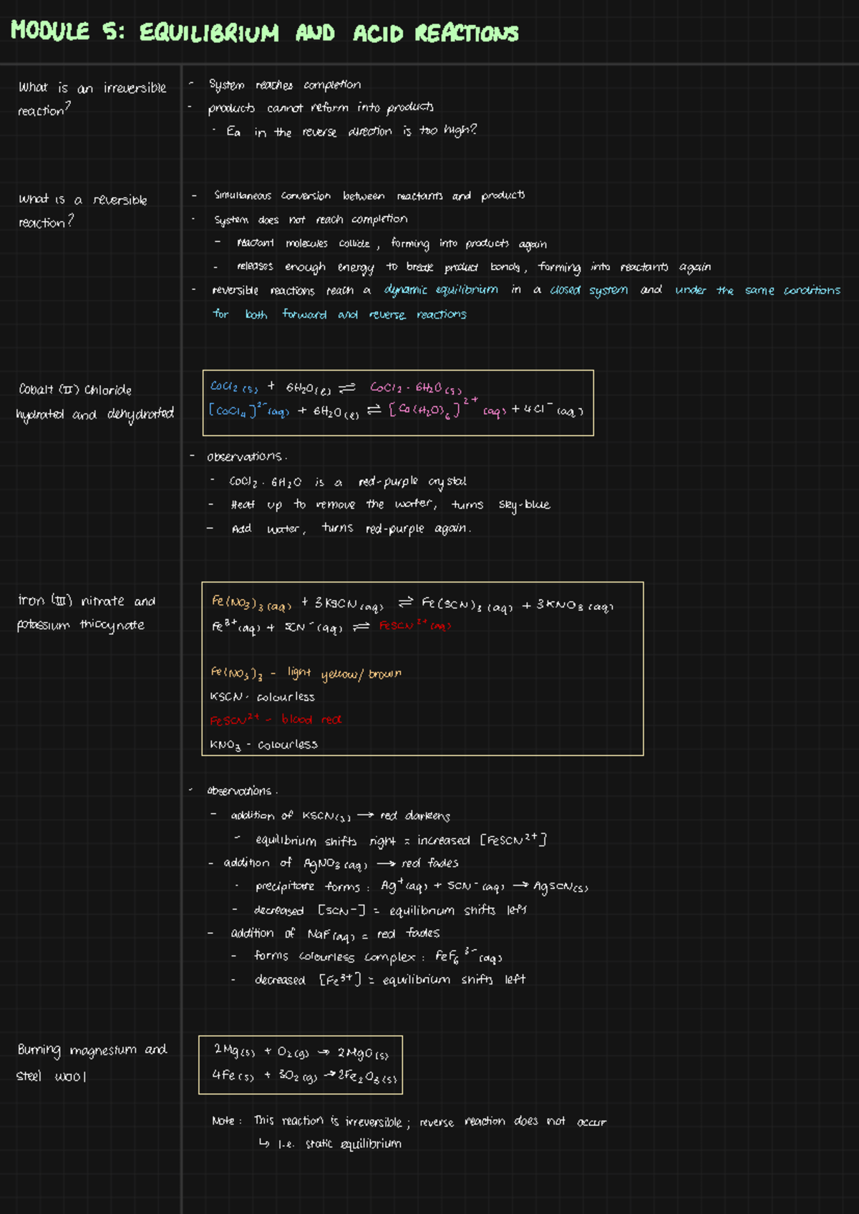The height and width of the screenshot is (1214, 859).
Task: Select the "Iron (III) nitrate and potassium thiocyanate" cue
Action: [x=86, y=613]
